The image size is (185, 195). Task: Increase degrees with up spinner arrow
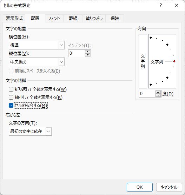coord(158,92)
